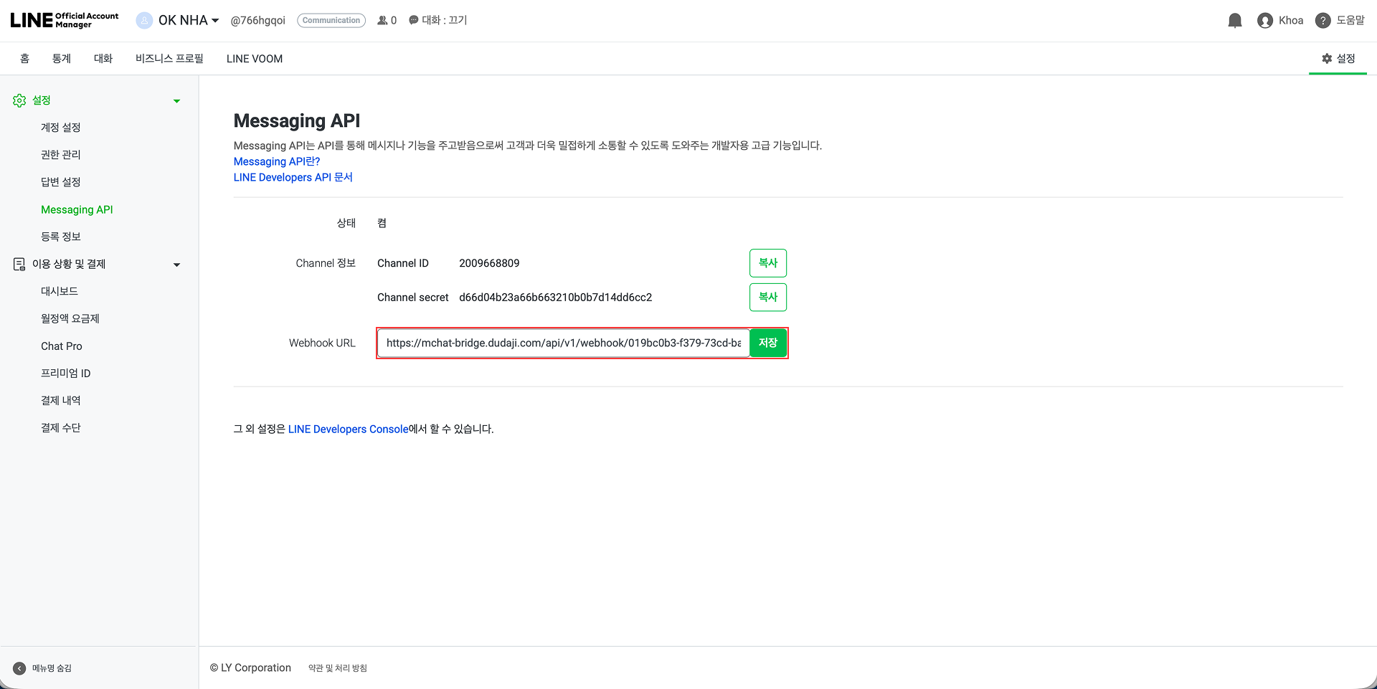
Task: Click the LINE Official Account Manager logo
Action: point(63,19)
